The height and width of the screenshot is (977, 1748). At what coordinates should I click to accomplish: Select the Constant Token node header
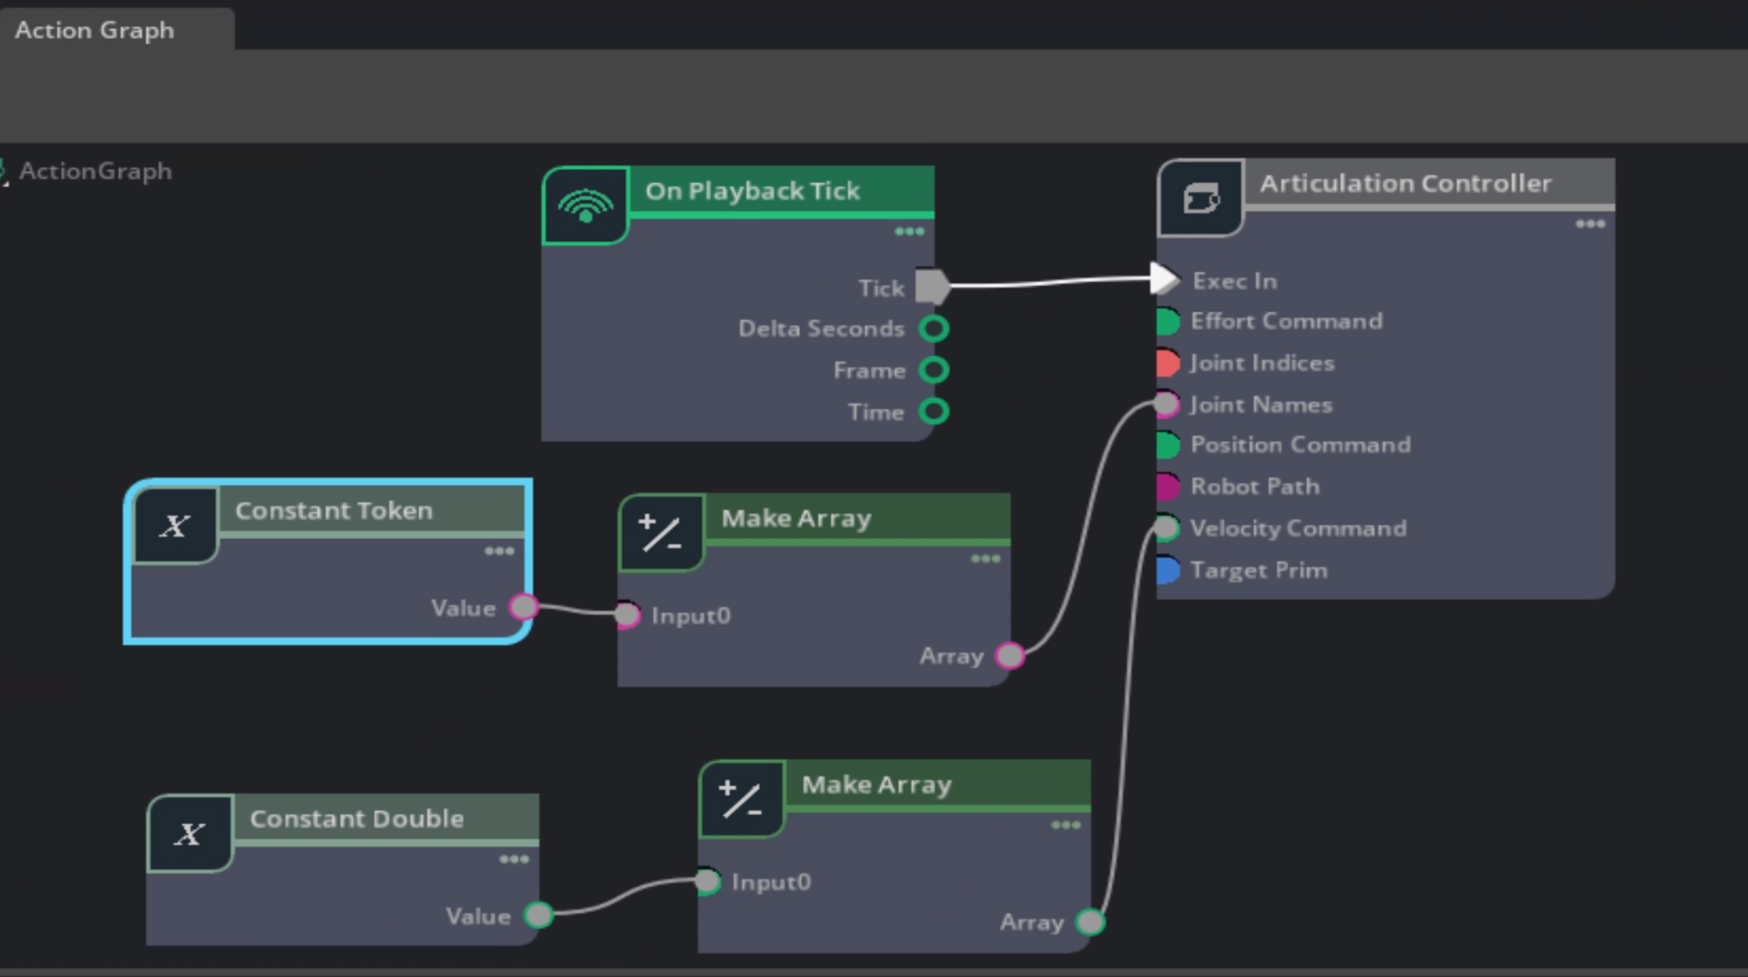[x=371, y=510]
